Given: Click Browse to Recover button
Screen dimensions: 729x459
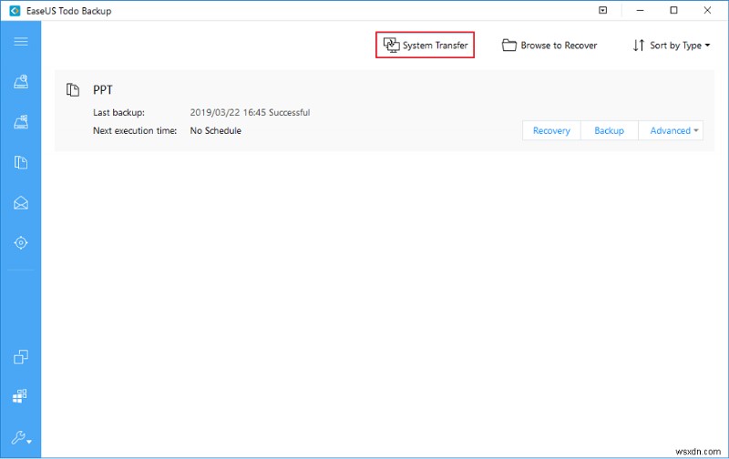Looking at the screenshot, I should point(549,45).
